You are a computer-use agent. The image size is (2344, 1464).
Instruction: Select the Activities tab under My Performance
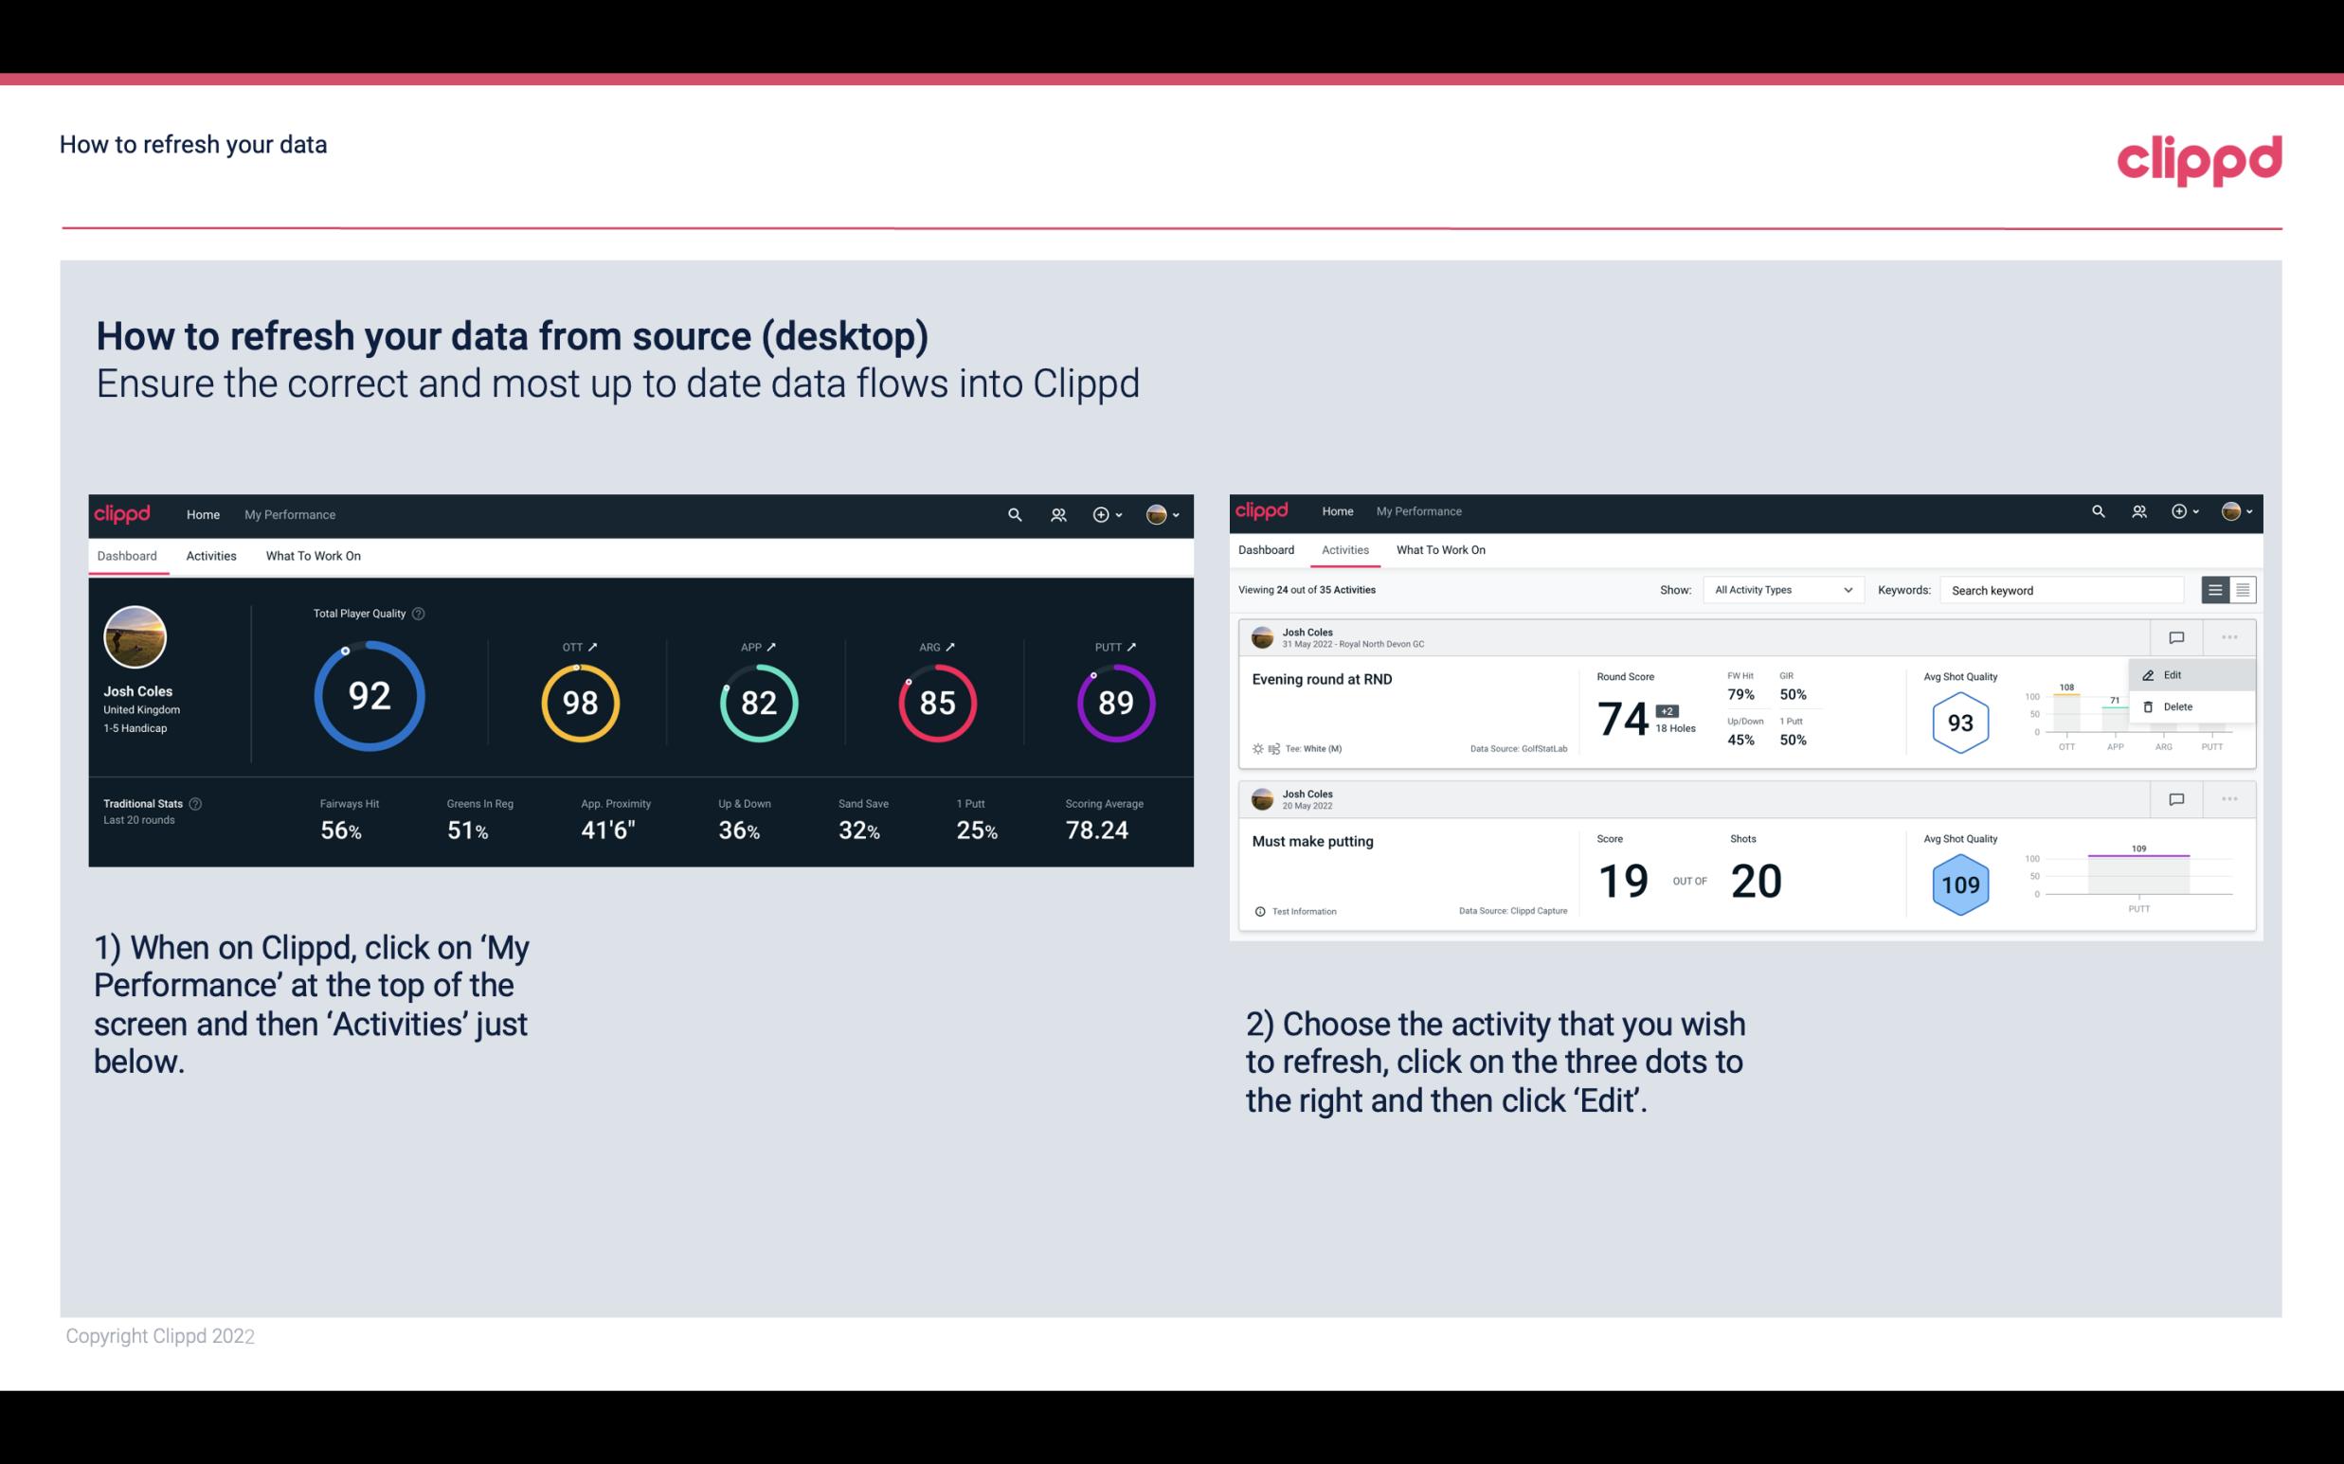pyautogui.click(x=211, y=555)
